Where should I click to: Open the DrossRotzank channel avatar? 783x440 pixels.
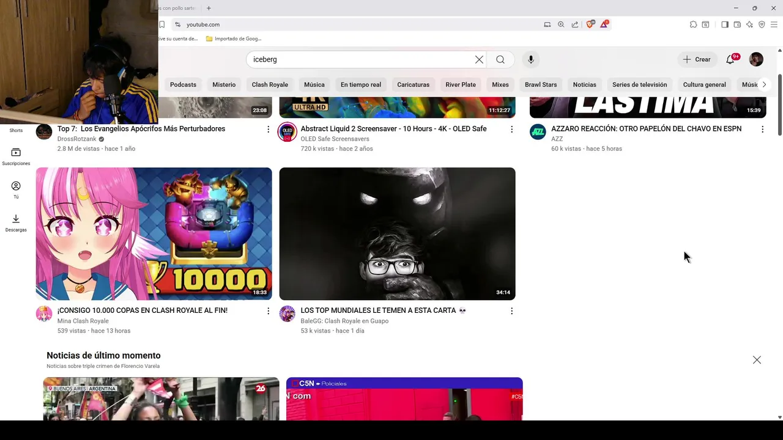click(44, 131)
